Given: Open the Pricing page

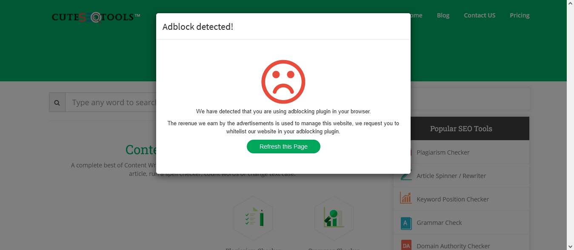Looking at the screenshot, I should tap(520, 15).
